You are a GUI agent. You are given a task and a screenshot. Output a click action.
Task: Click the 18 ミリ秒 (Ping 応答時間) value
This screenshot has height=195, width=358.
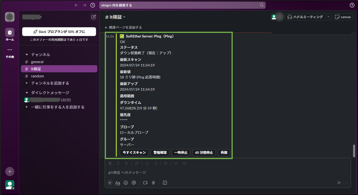(140, 77)
